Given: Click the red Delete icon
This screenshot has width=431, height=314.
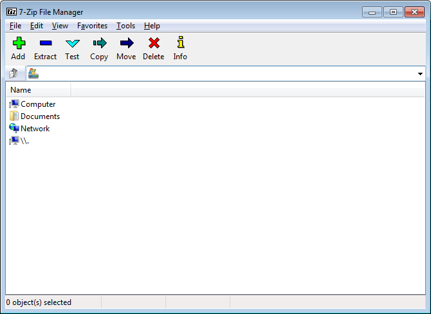Looking at the screenshot, I should pyautogui.click(x=153, y=44).
